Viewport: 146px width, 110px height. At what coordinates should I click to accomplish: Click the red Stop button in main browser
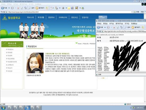[18, 8]
